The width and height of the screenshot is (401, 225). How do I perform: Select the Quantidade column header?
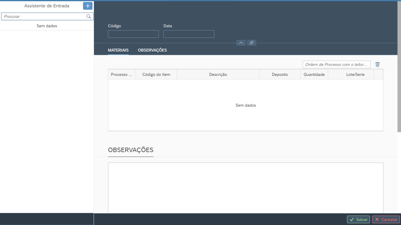click(x=314, y=74)
